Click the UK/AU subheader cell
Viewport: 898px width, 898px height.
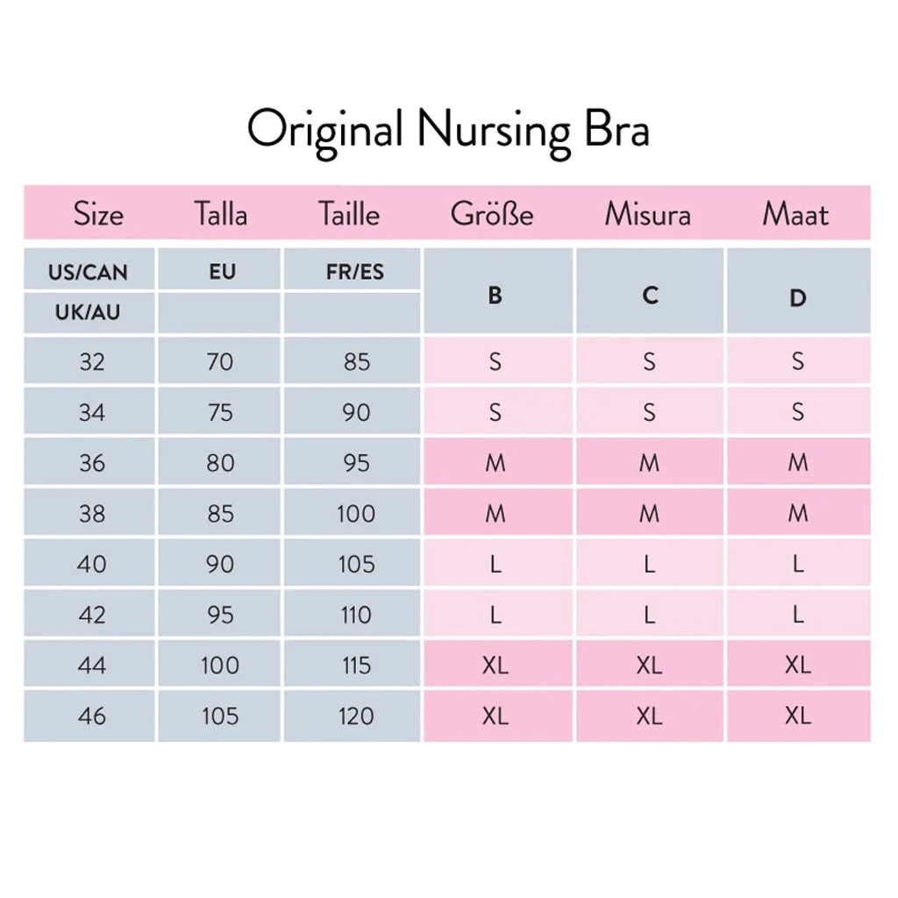[x=89, y=311]
